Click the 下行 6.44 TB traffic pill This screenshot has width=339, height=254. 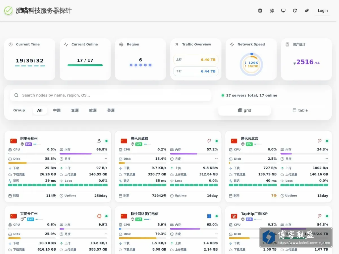[196, 71]
